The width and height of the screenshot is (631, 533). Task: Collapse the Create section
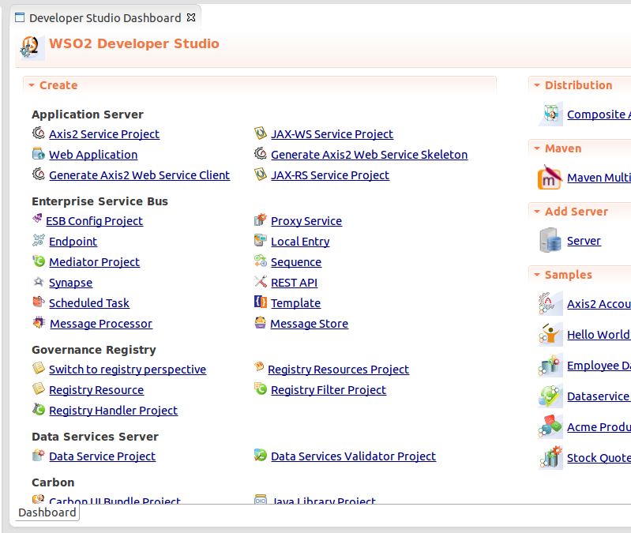[32, 85]
